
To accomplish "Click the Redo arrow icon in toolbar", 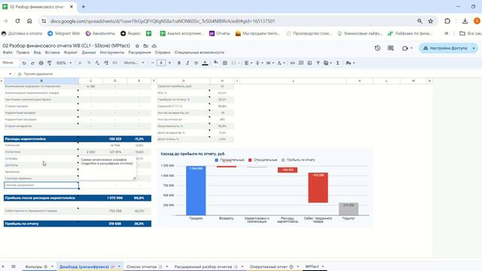I will click(32, 63).
